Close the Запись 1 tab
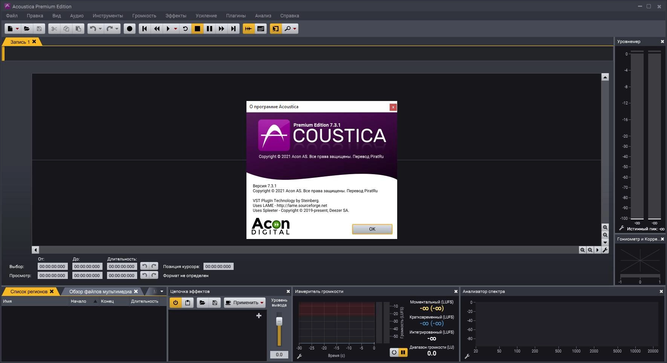The width and height of the screenshot is (667, 363). pyautogui.click(x=34, y=41)
